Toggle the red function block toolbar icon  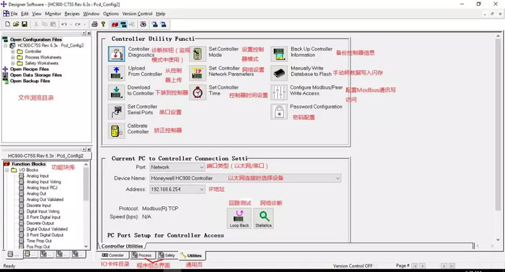coord(115,24)
